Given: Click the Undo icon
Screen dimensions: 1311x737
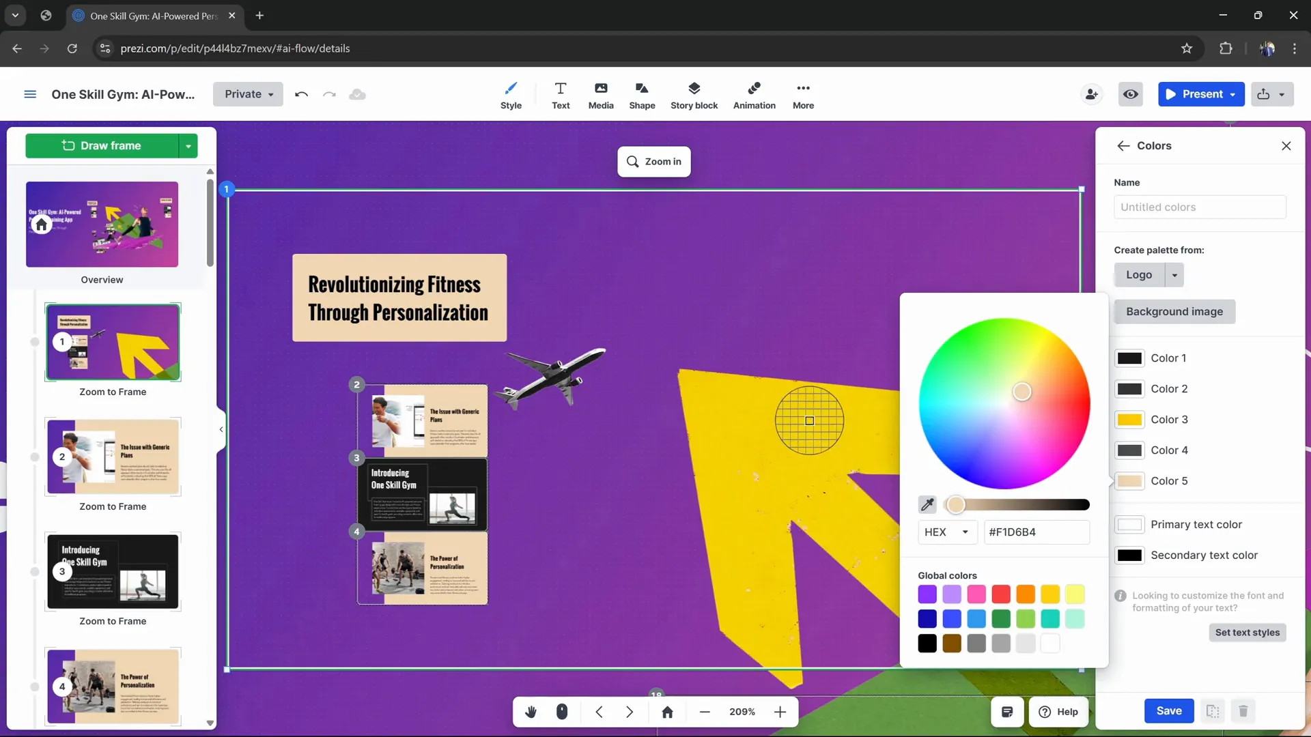Looking at the screenshot, I should coord(301,94).
